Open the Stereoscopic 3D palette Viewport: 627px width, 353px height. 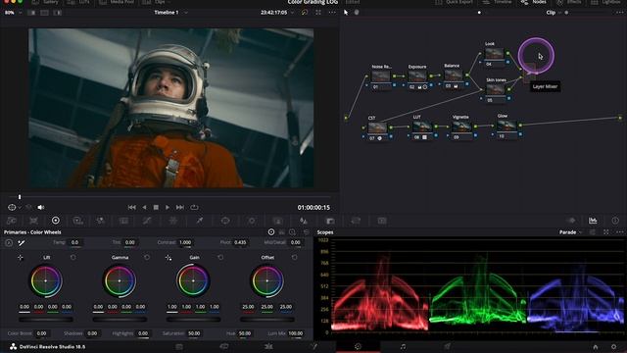(x=382, y=221)
